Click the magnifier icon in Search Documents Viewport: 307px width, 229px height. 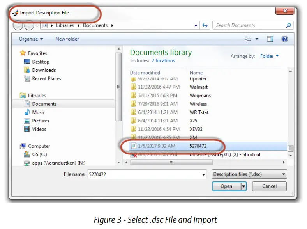click(x=288, y=25)
